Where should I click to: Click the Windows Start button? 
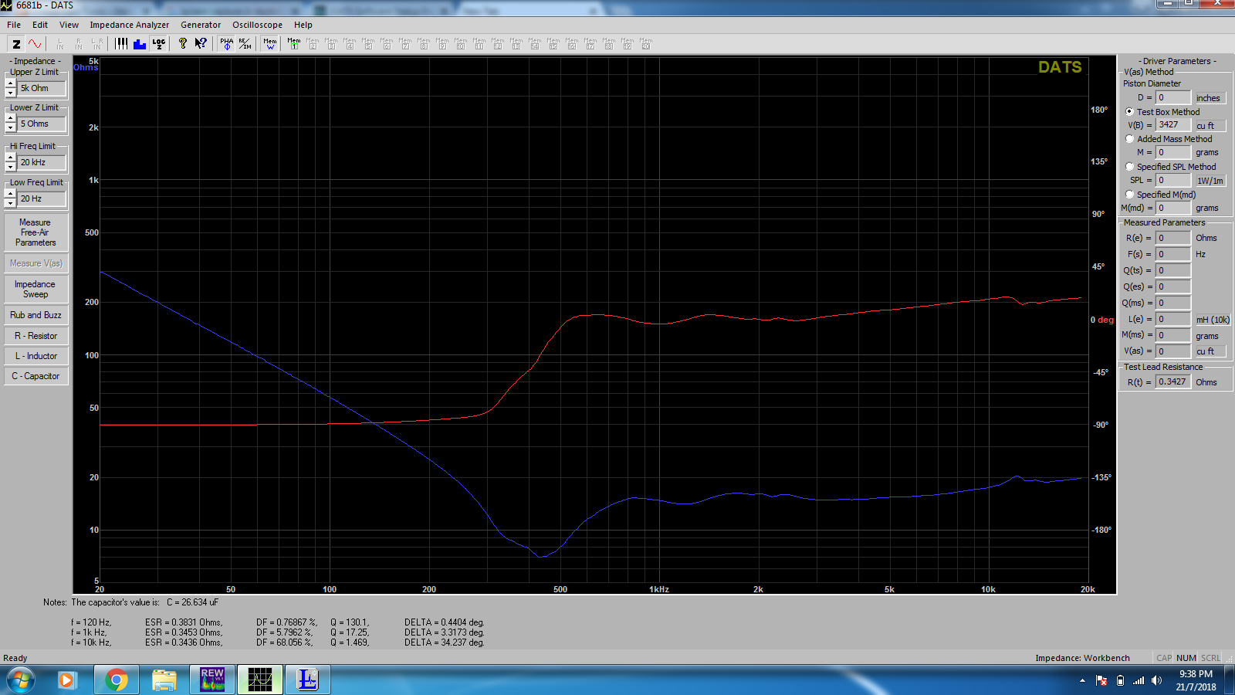pyautogui.click(x=21, y=680)
